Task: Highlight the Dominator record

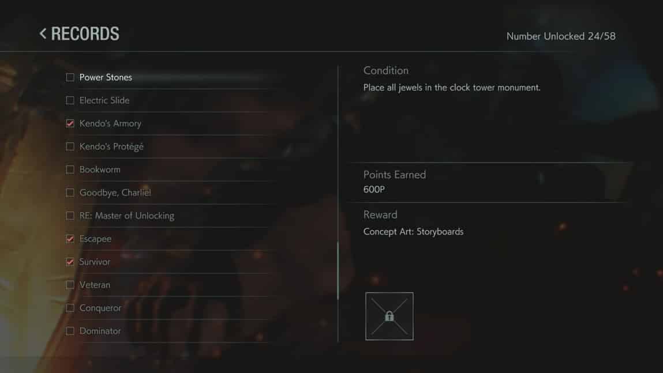Action: [167, 331]
